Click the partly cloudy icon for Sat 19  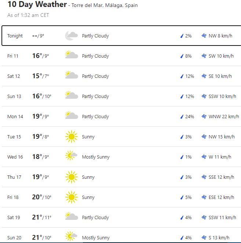71,217
